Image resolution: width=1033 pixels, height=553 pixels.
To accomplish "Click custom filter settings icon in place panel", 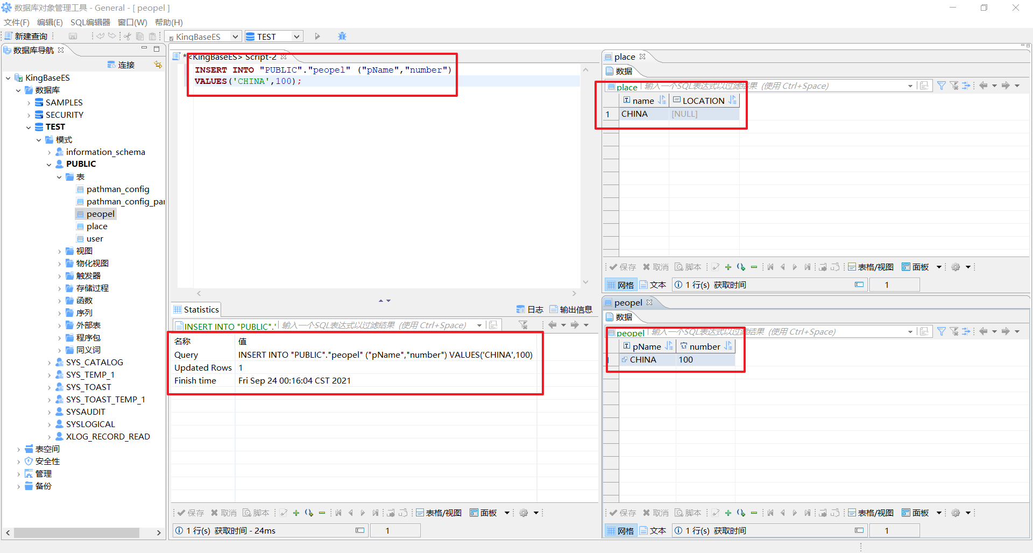I will click(x=966, y=86).
